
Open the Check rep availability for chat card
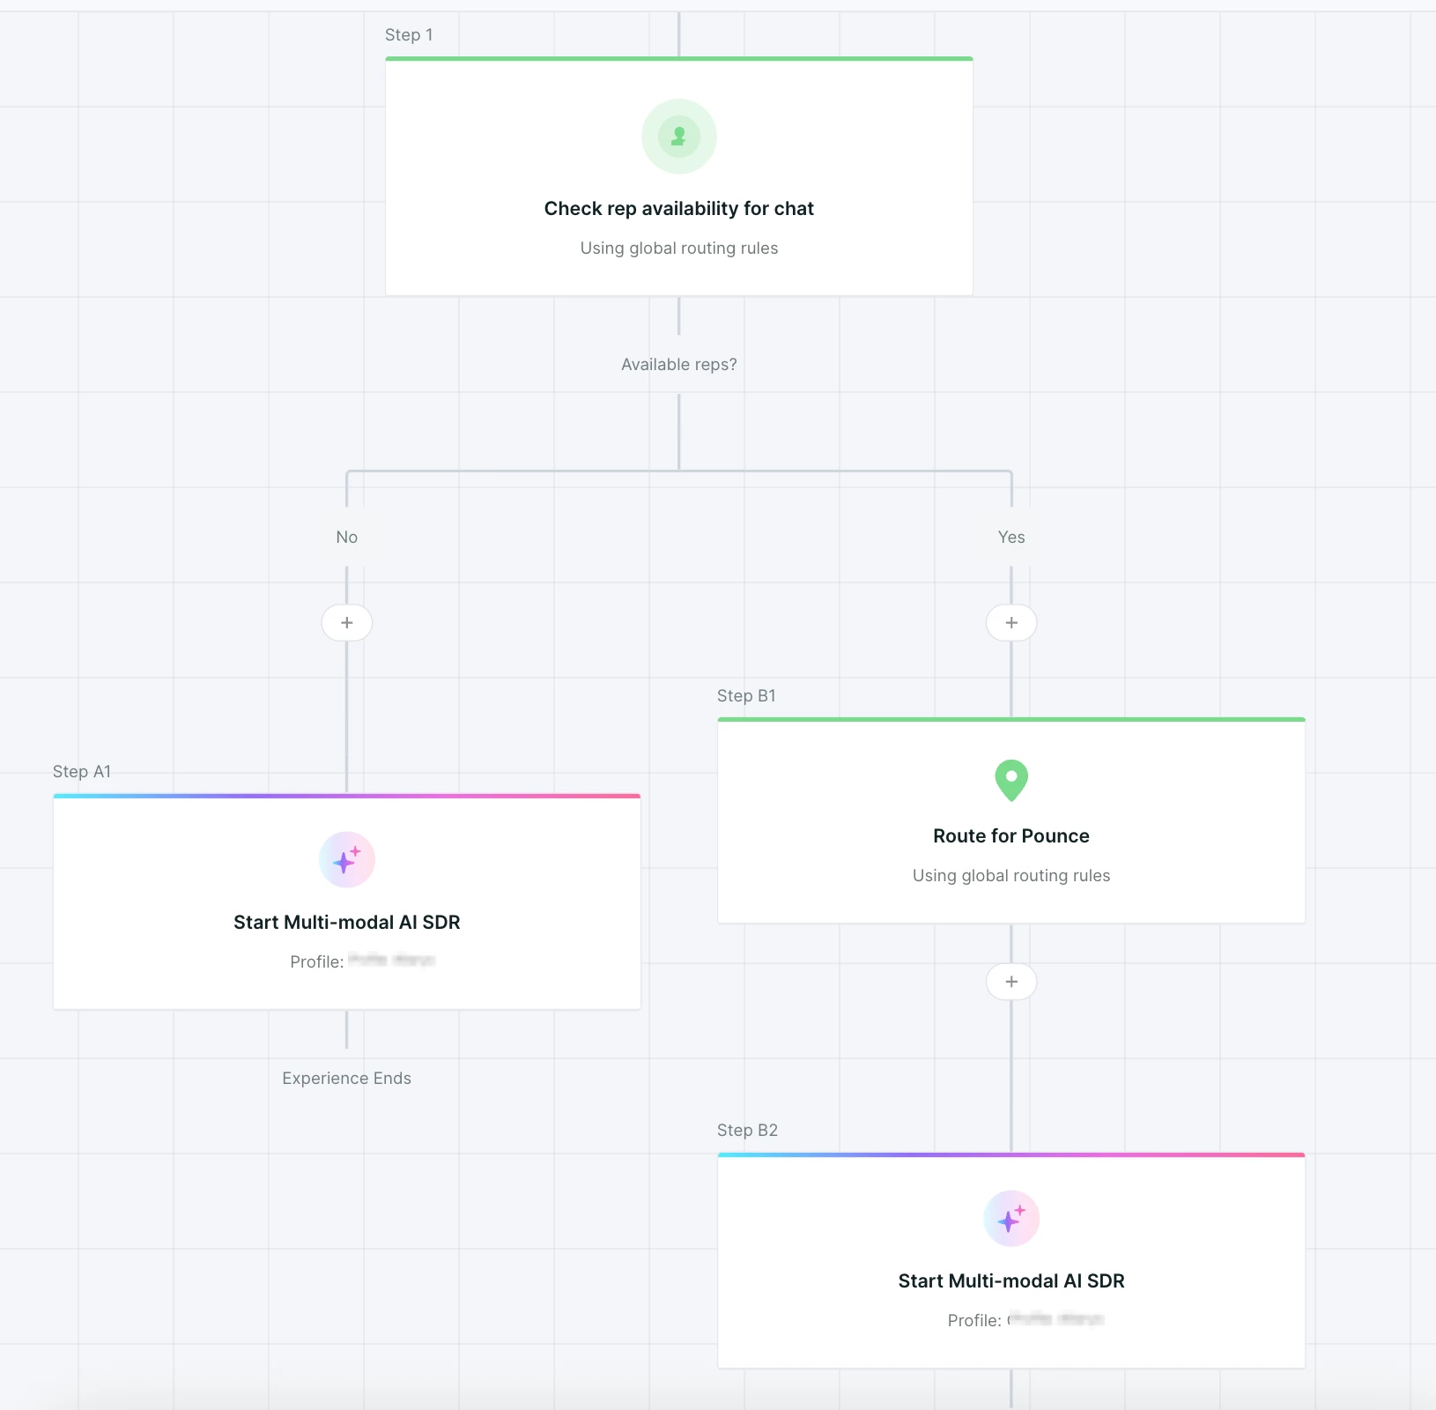coord(679,176)
